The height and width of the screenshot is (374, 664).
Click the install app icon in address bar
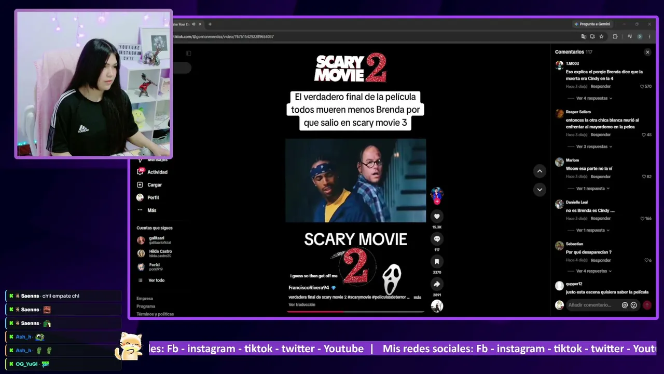click(x=592, y=36)
